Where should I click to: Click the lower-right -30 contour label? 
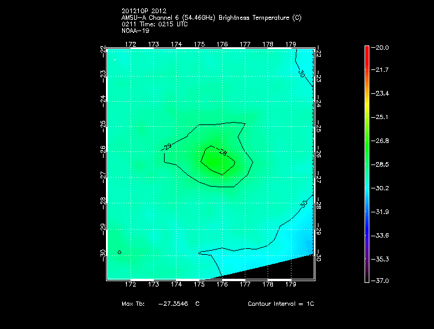(x=303, y=204)
